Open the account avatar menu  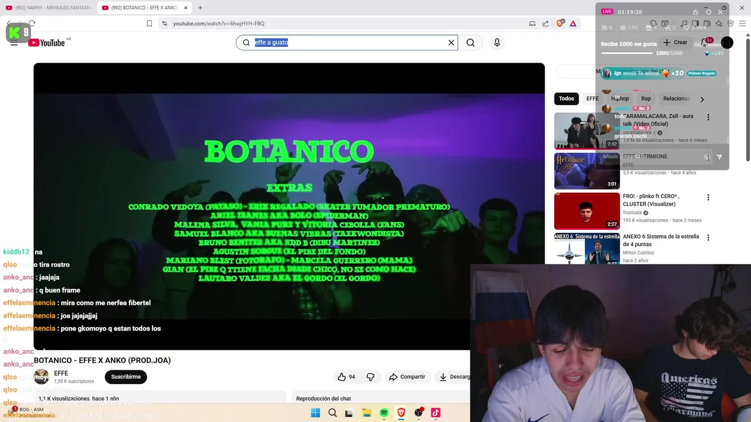tap(727, 42)
